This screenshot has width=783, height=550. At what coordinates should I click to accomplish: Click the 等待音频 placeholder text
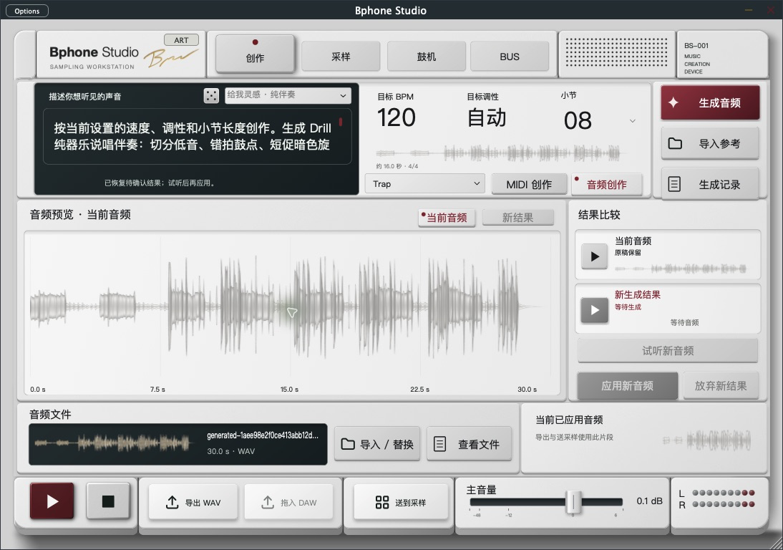point(684,323)
